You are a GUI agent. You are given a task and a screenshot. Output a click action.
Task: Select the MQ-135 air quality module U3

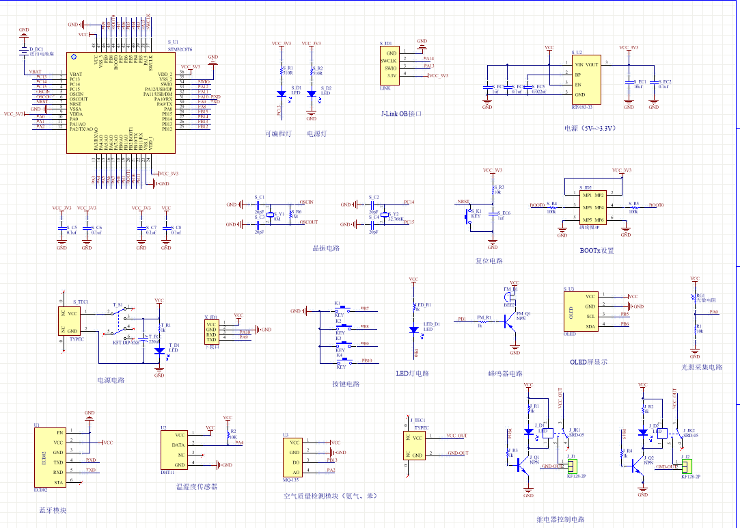click(x=294, y=458)
